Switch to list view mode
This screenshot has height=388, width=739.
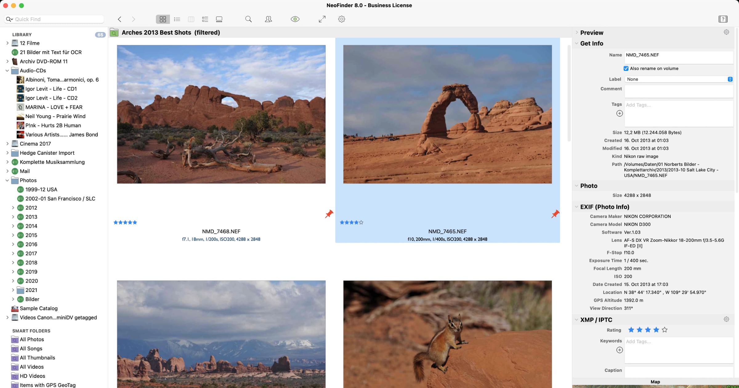(177, 19)
